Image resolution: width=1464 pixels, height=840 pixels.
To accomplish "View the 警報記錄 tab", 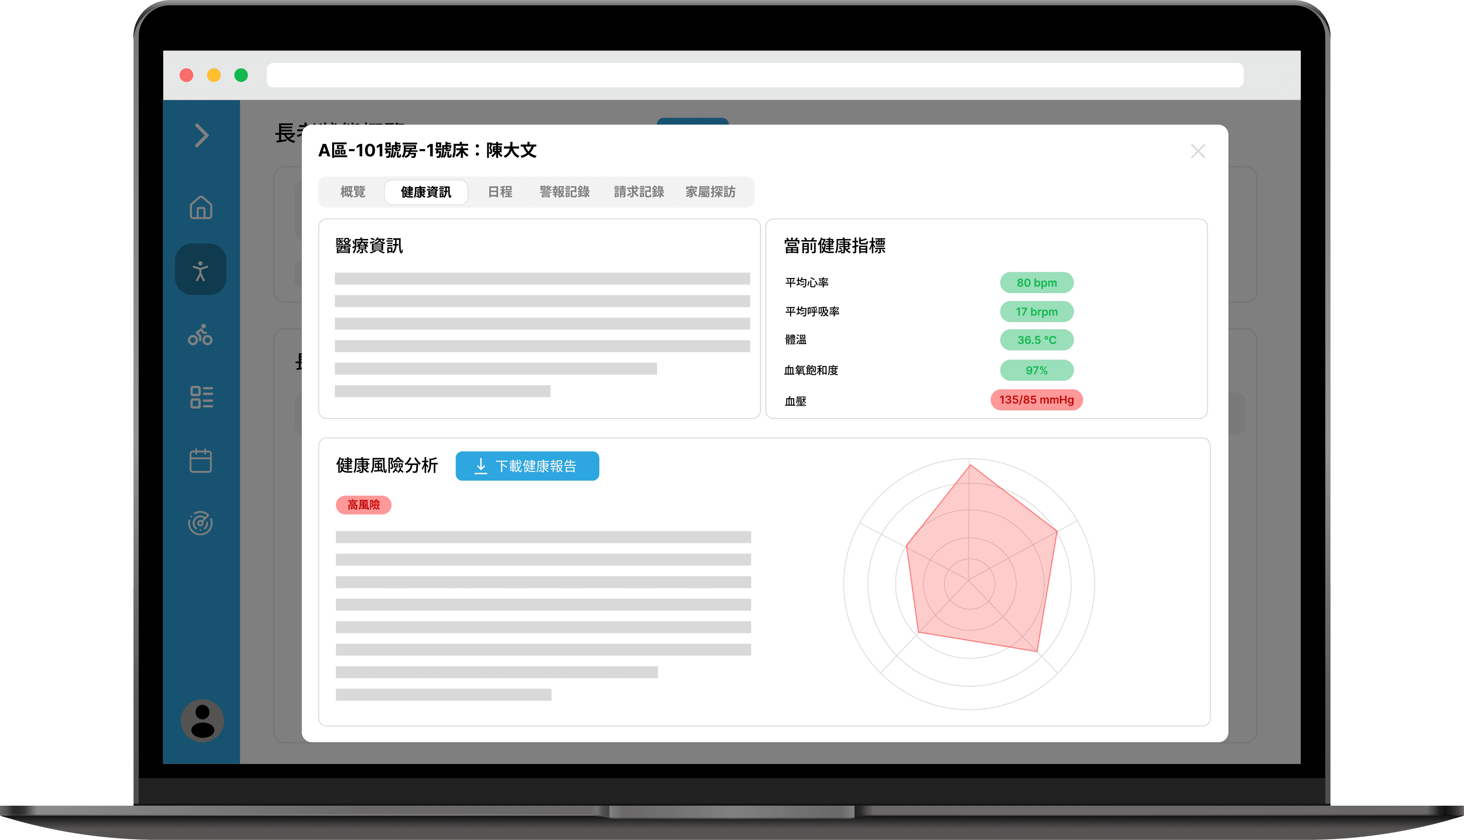I will [x=564, y=192].
